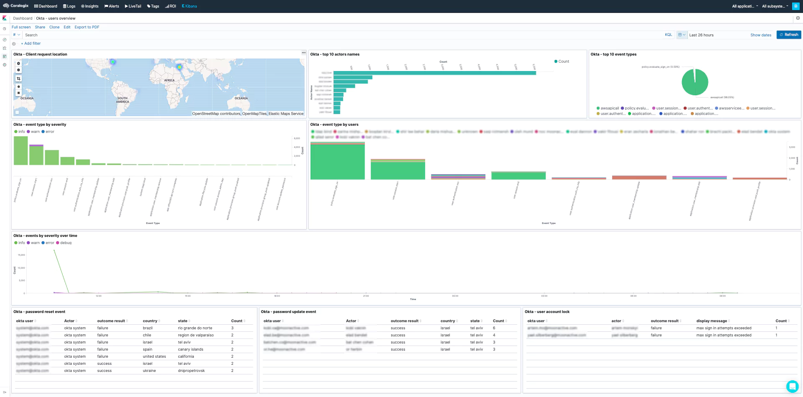Click Full screen link
The height and width of the screenshot is (397, 803).
pyautogui.click(x=21, y=27)
